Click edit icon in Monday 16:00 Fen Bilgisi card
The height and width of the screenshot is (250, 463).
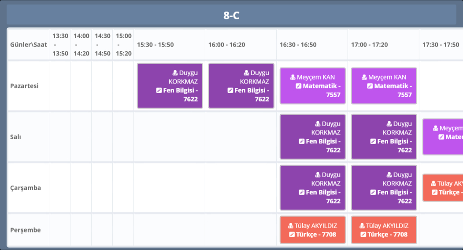[230, 91]
